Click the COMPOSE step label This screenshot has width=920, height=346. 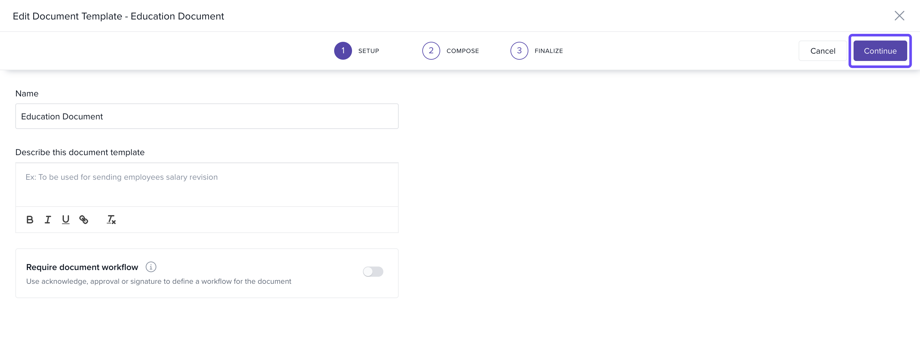point(463,51)
